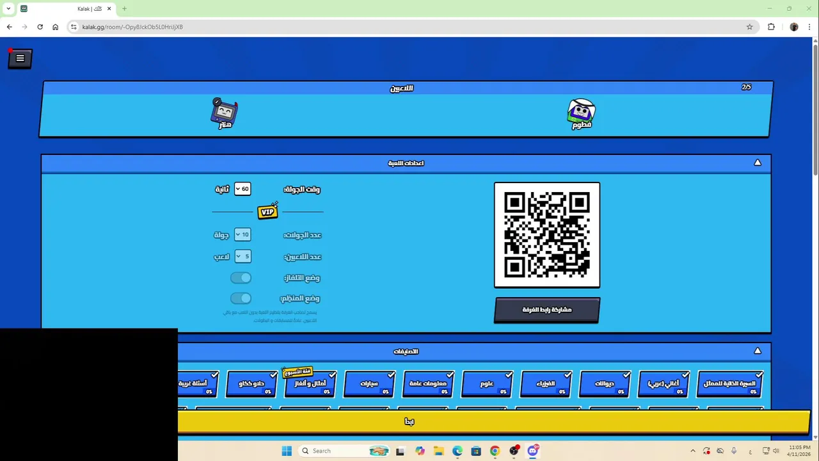Uncheck the علوم category
The height and width of the screenshot is (461, 819).
pos(487,384)
